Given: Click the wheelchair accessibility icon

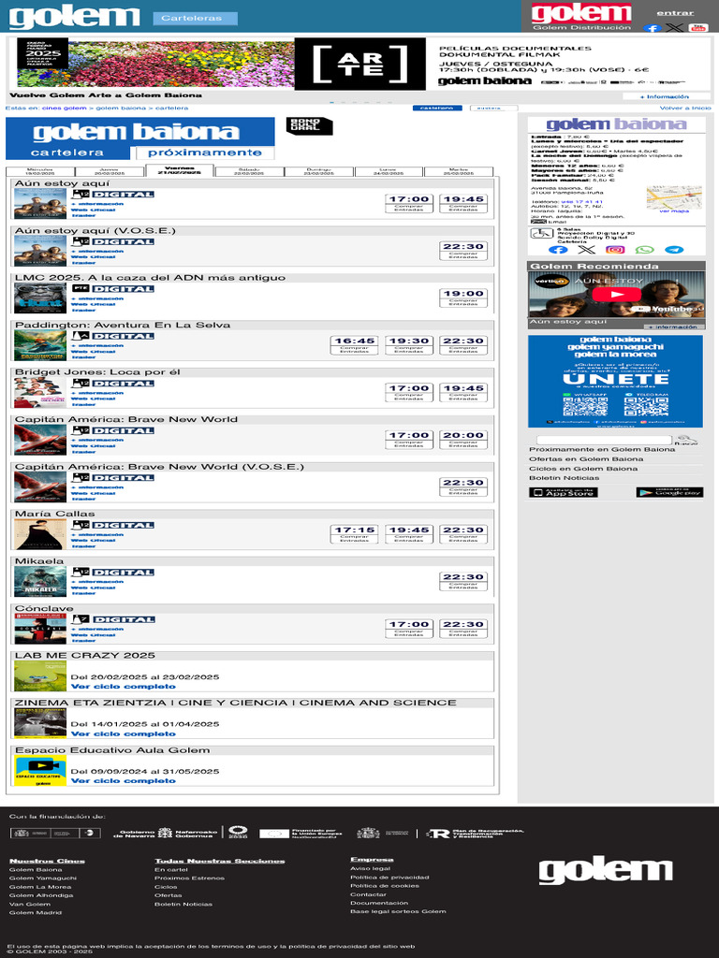Looking at the screenshot, I should point(541,233).
